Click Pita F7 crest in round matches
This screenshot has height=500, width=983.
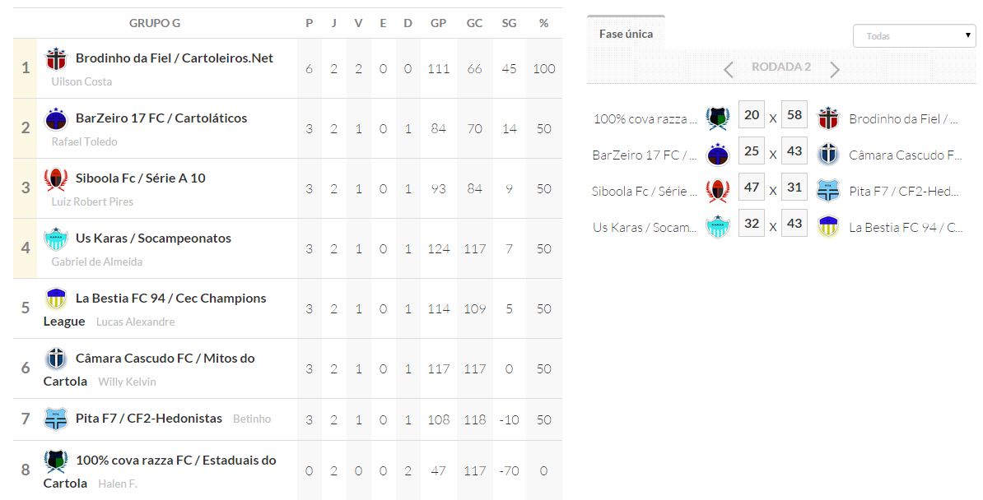pos(827,191)
